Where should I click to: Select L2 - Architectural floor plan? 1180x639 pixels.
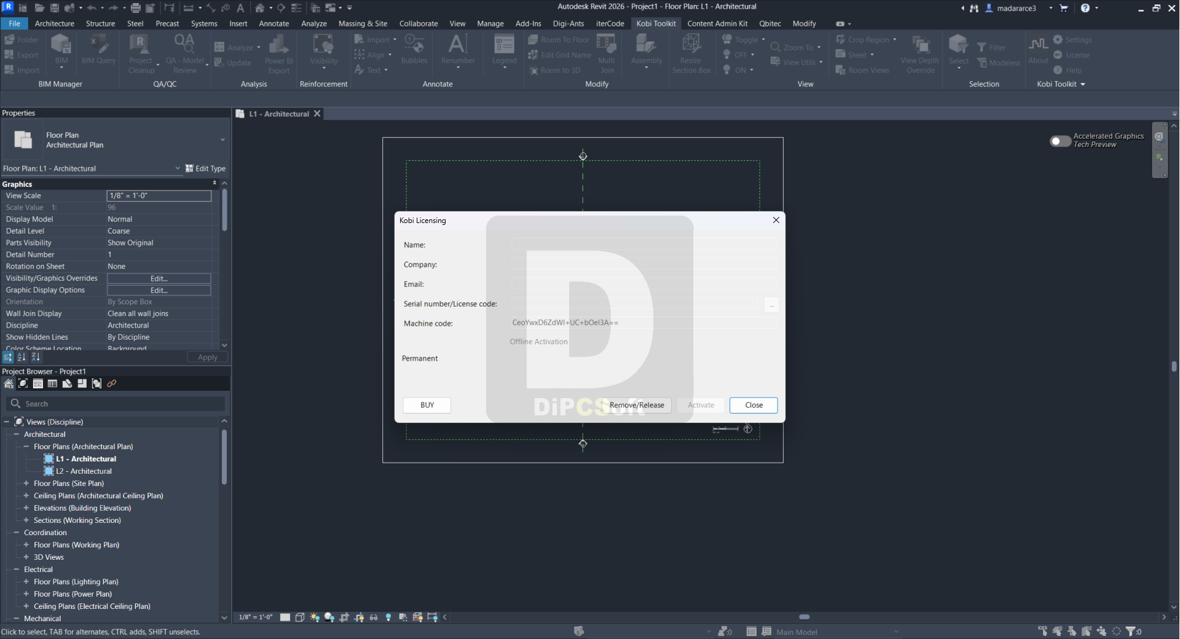tap(84, 471)
